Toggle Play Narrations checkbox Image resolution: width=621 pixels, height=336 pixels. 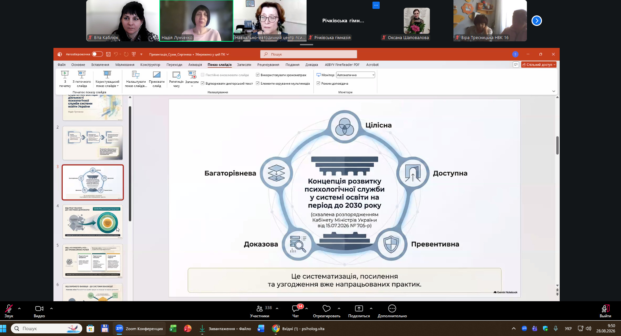203,83
